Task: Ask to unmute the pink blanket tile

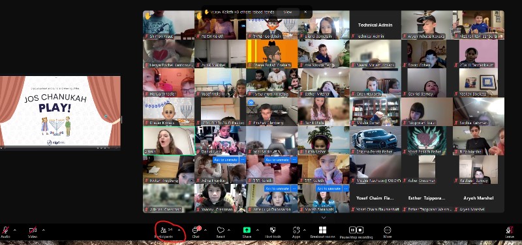Action: 278,160
